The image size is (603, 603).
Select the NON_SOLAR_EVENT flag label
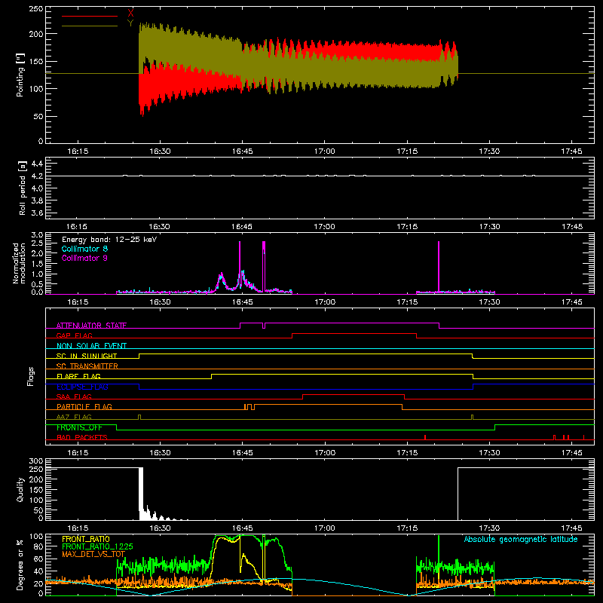click(91, 346)
